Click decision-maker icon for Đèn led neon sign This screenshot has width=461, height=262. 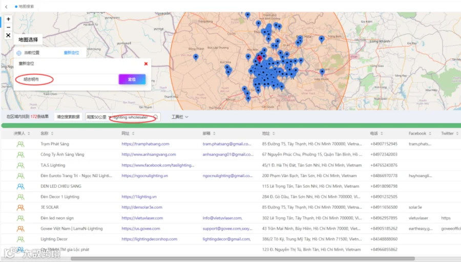coord(20,218)
